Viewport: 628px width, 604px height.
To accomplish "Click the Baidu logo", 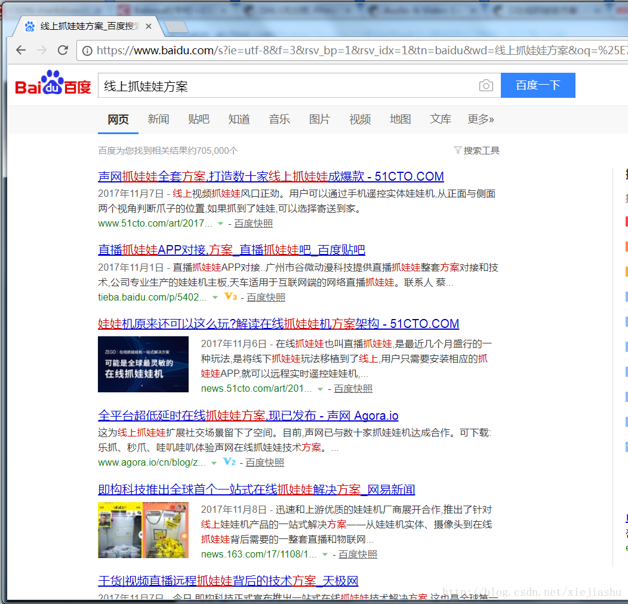I will point(53,83).
